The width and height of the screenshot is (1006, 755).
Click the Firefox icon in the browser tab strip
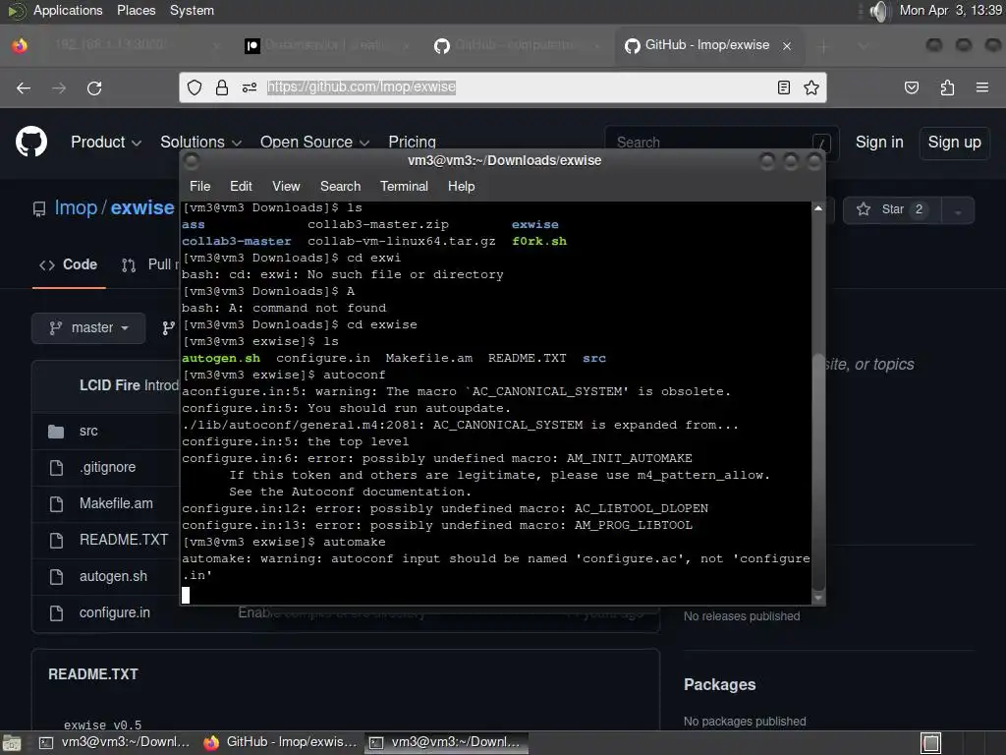click(x=20, y=45)
